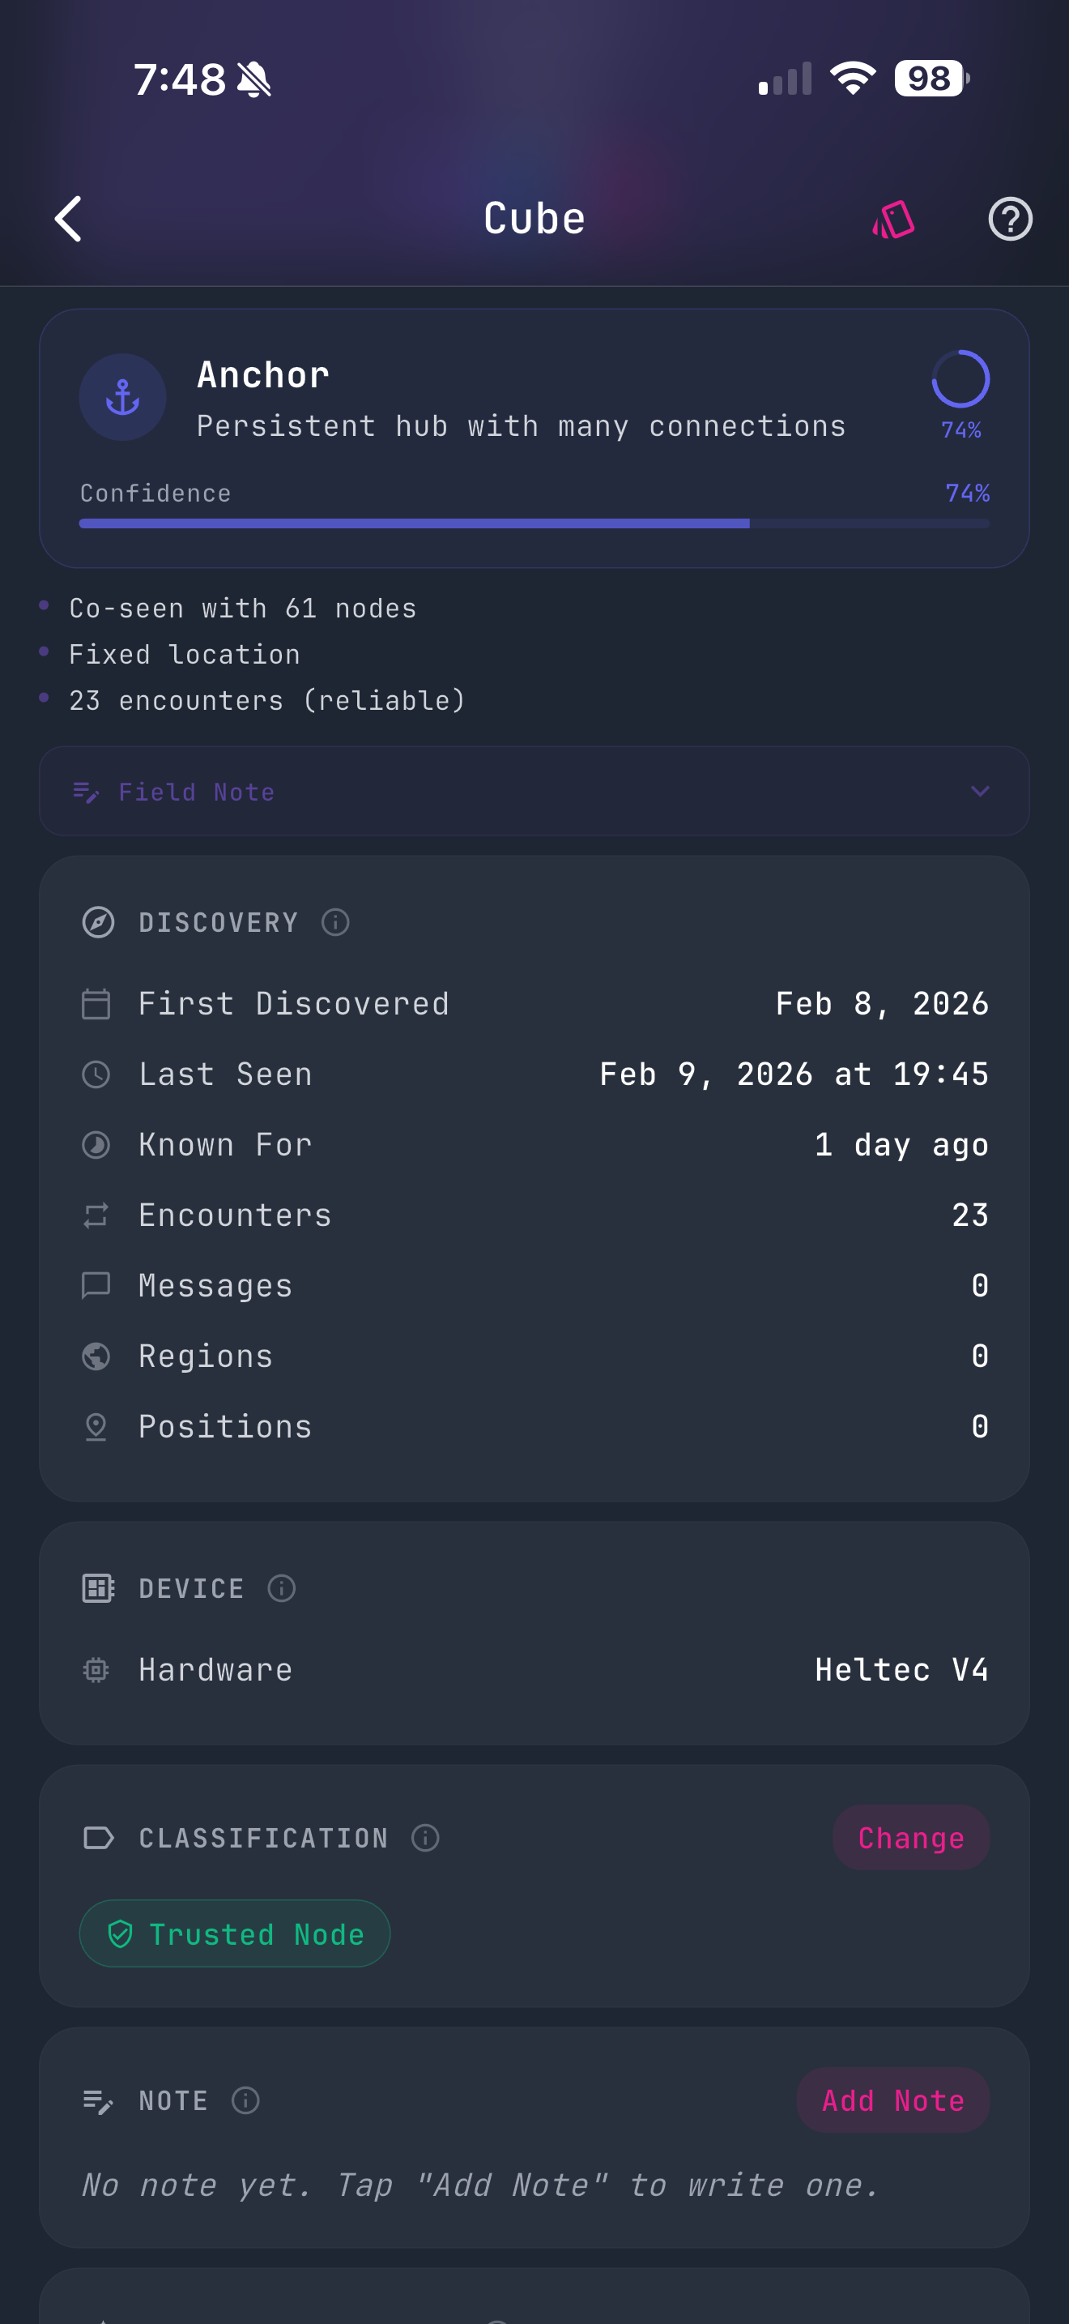Expand the Field Note chevron

tap(980, 791)
